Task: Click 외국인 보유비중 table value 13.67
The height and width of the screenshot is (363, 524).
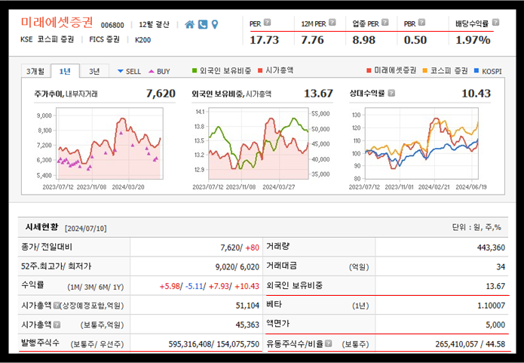Action: pyautogui.click(x=495, y=286)
